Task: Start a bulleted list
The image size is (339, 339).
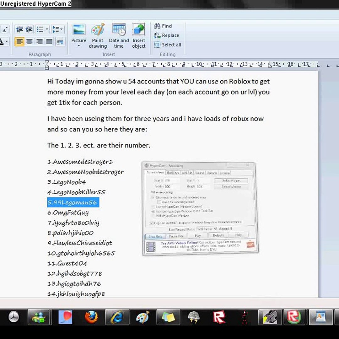Action: point(40,29)
